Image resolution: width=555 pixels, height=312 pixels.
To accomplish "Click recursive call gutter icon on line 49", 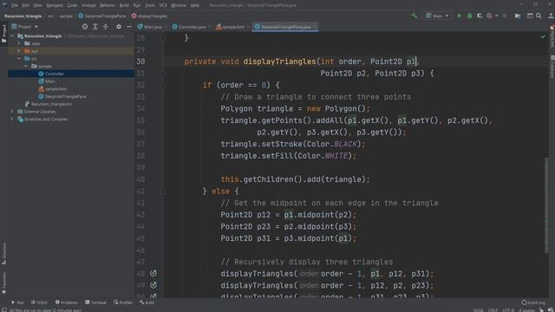I will [153, 285].
